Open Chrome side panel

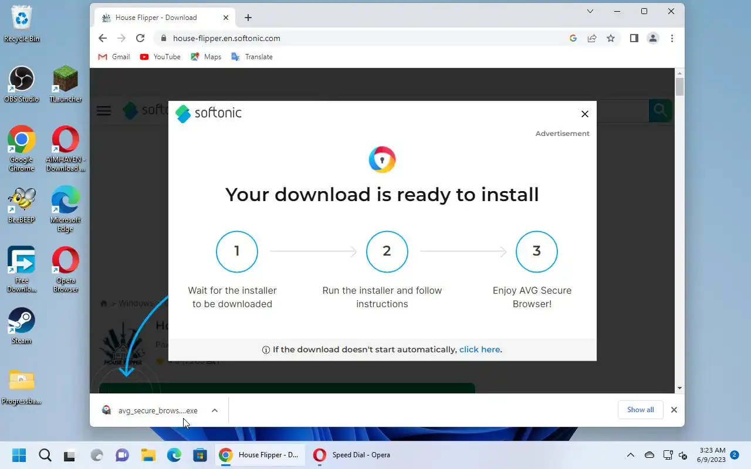pyautogui.click(x=634, y=38)
